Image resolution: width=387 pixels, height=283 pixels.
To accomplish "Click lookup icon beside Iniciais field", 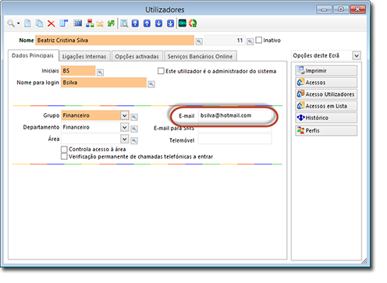I will click(x=100, y=73).
